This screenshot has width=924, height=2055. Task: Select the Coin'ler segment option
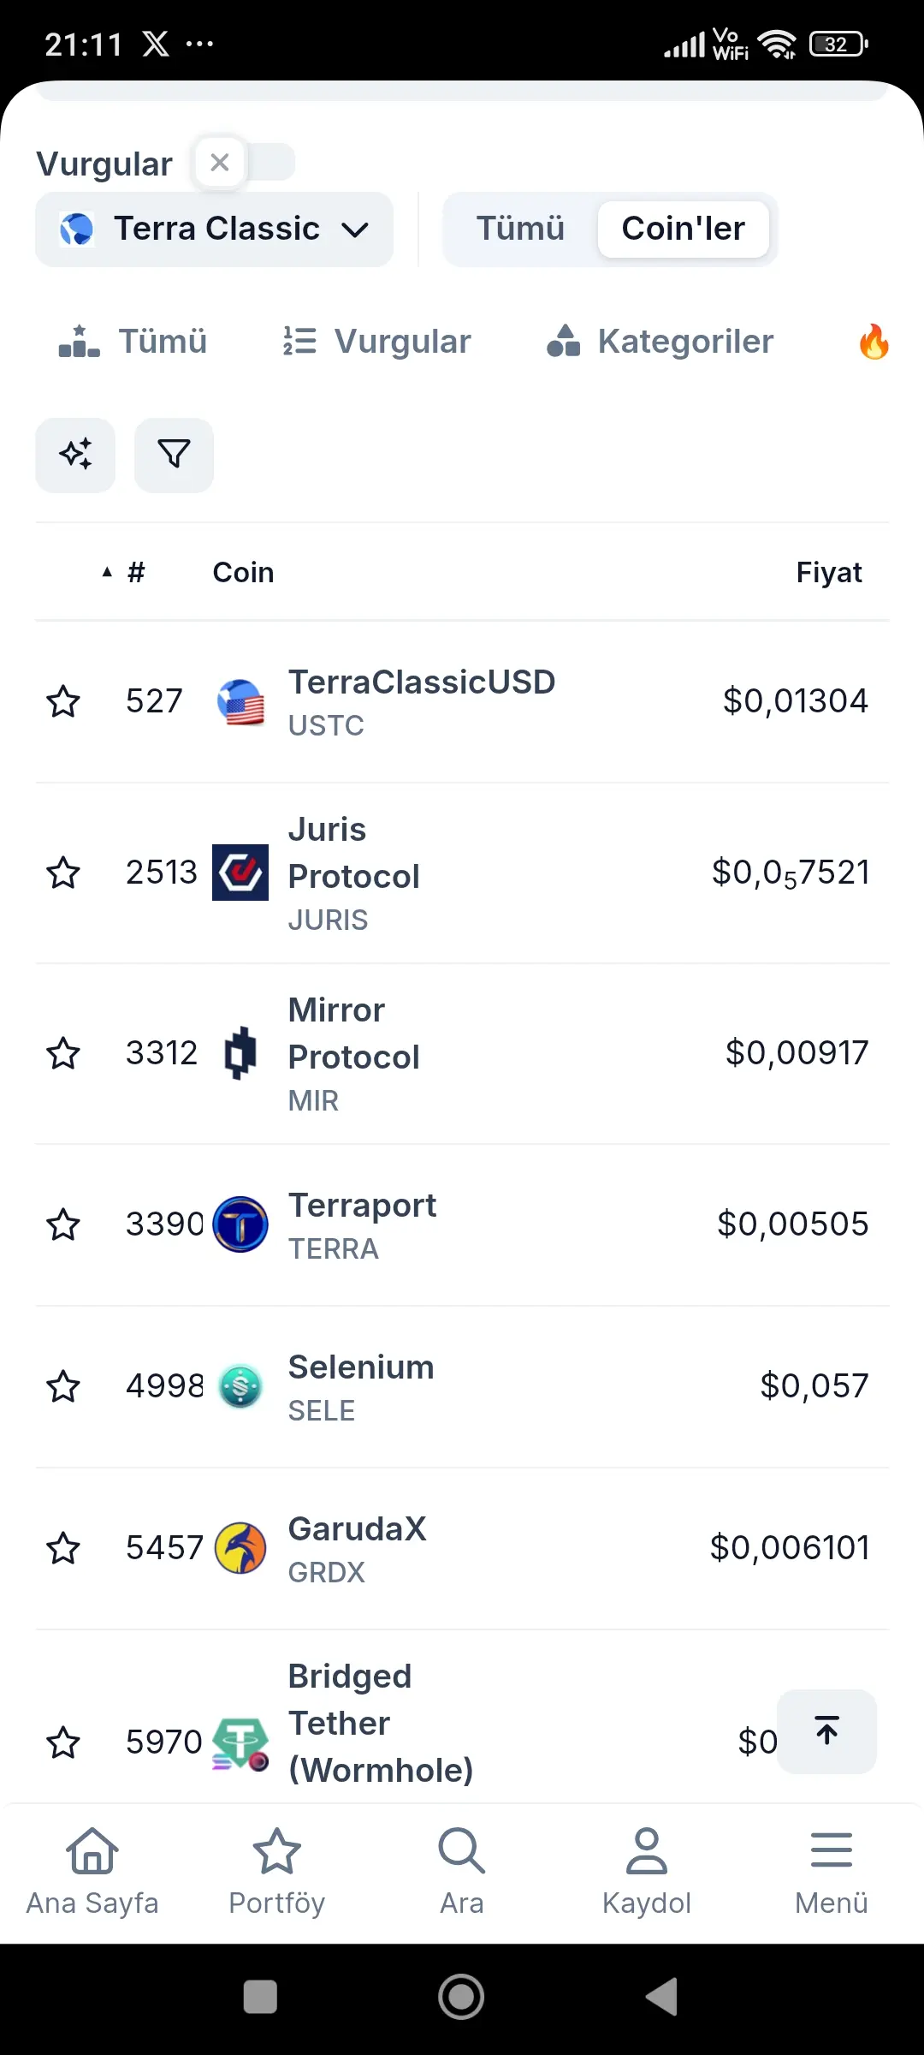pos(683,229)
